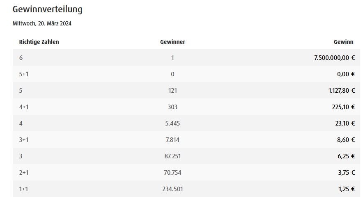Click the Gewinnverteilung heading

(48, 9)
